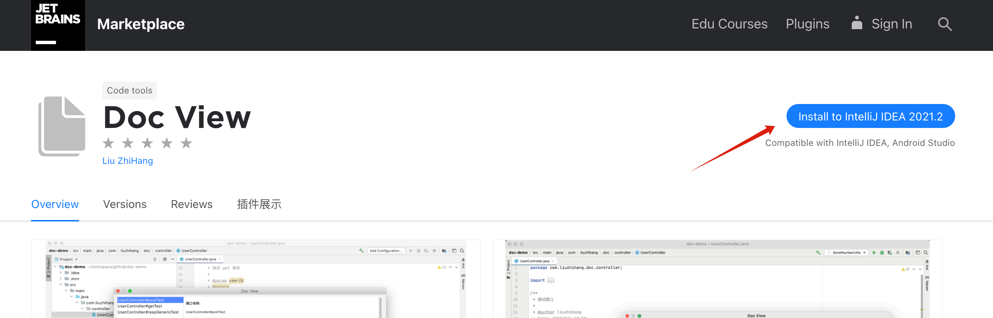Switch to the 插件展示 tab
Viewport: 993px width, 318px height.
(x=259, y=204)
